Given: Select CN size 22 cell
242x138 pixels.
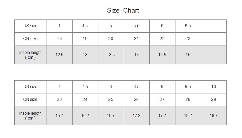Looking at the screenshot, I should (162, 39).
